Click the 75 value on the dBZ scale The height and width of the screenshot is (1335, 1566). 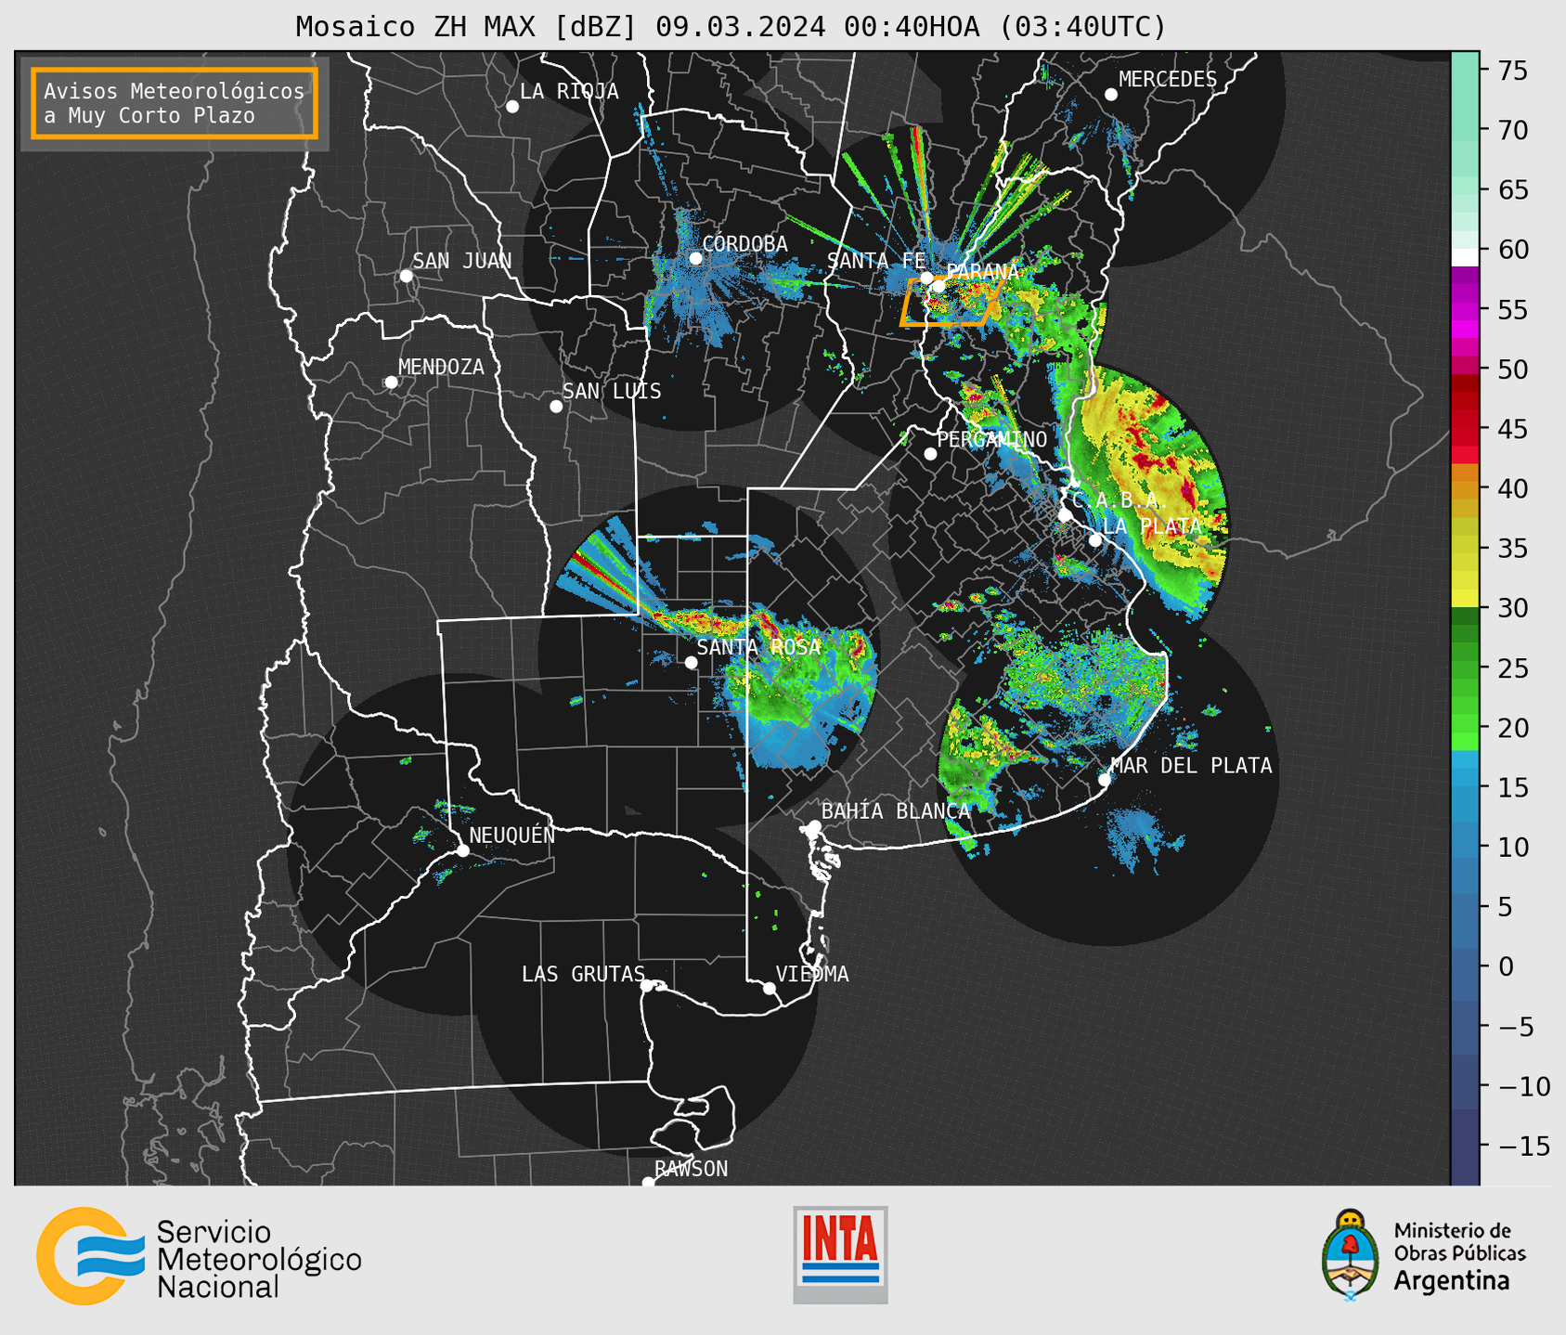coord(1514,71)
